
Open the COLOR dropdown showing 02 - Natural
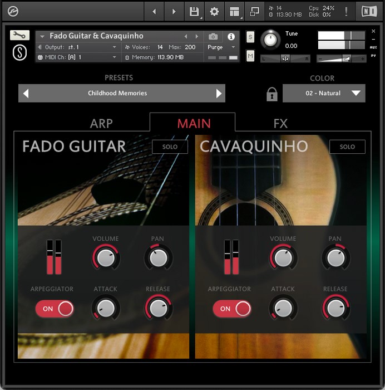324,94
